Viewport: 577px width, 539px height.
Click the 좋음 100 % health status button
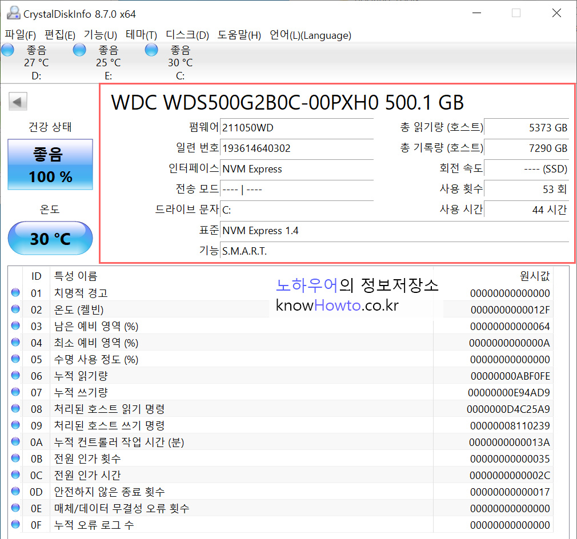pos(50,164)
